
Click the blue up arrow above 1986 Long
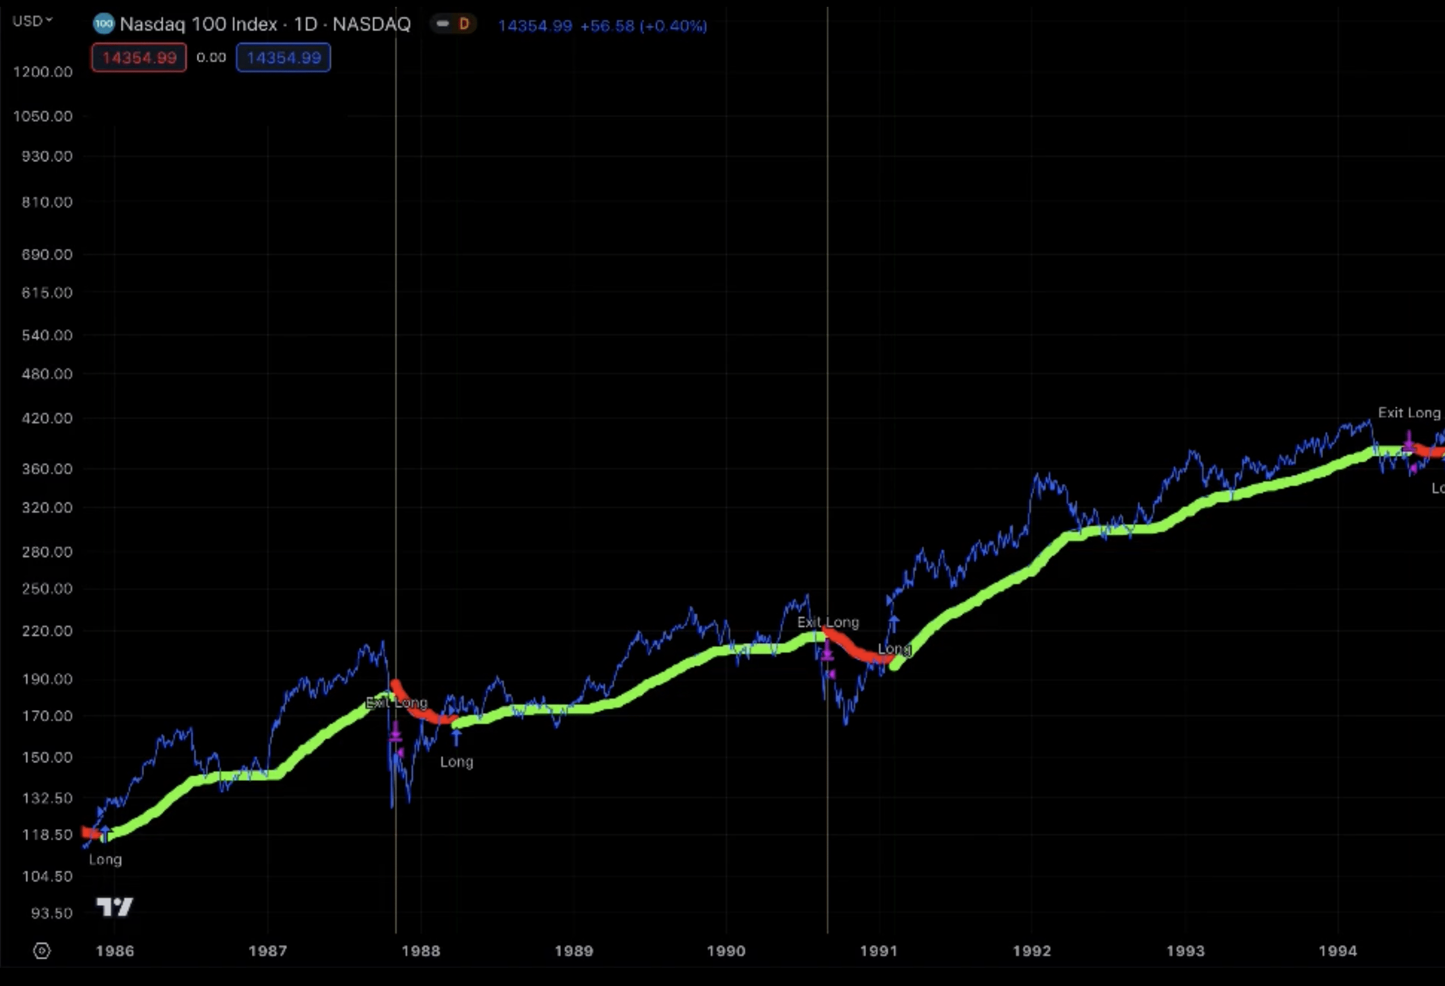(x=105, y=834)
